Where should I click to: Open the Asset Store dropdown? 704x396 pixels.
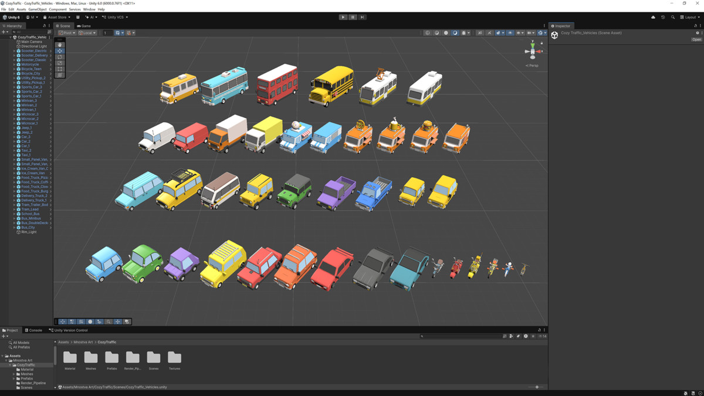(x=57, y=17)
